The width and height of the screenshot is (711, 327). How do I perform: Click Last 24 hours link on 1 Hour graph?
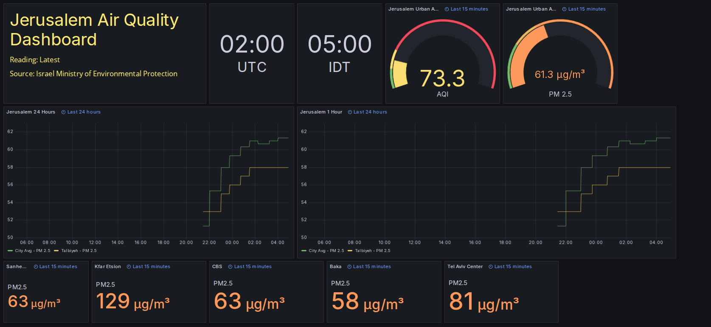click(x=370, y=112)
